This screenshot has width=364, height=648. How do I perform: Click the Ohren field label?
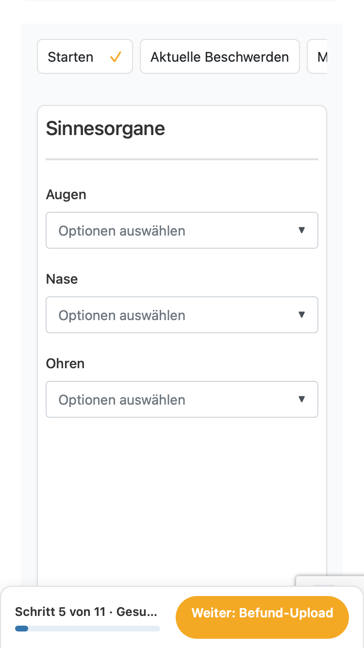65,364
